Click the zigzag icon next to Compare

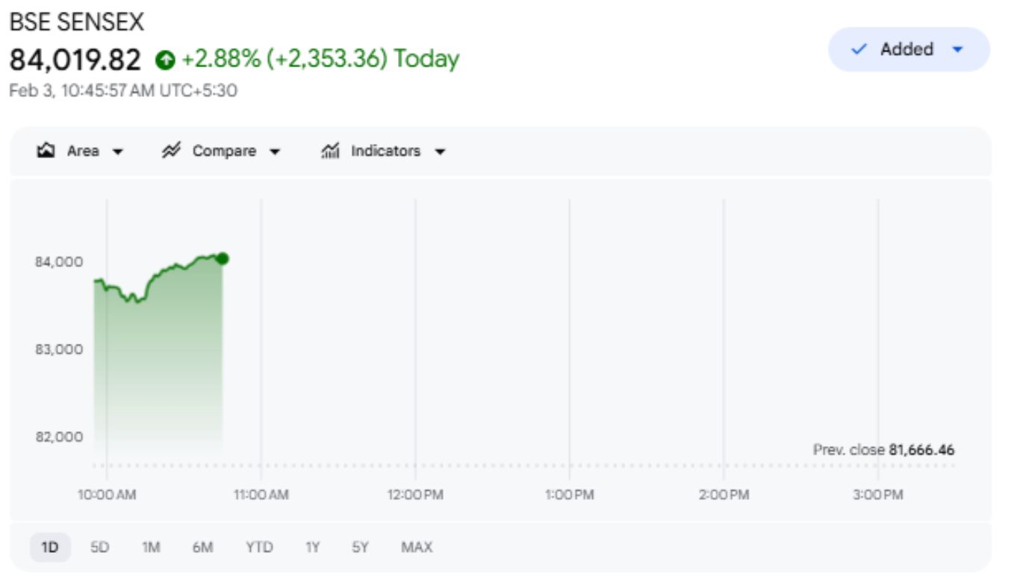tap(170, 150)
